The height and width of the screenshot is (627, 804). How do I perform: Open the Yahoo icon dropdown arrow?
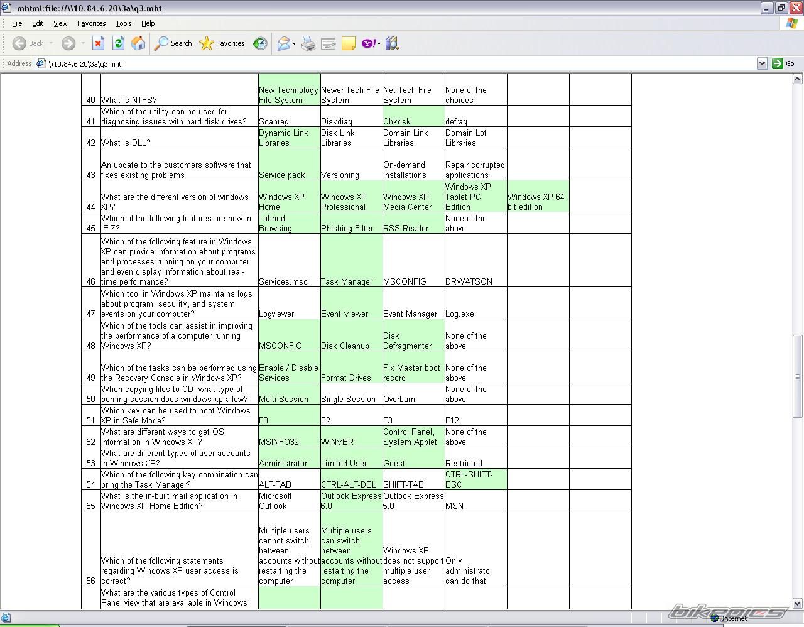click(379, 43)
